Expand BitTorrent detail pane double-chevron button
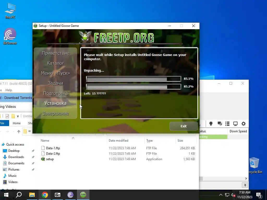The width and height of the screenshot is (267, 200). (245, 185)
